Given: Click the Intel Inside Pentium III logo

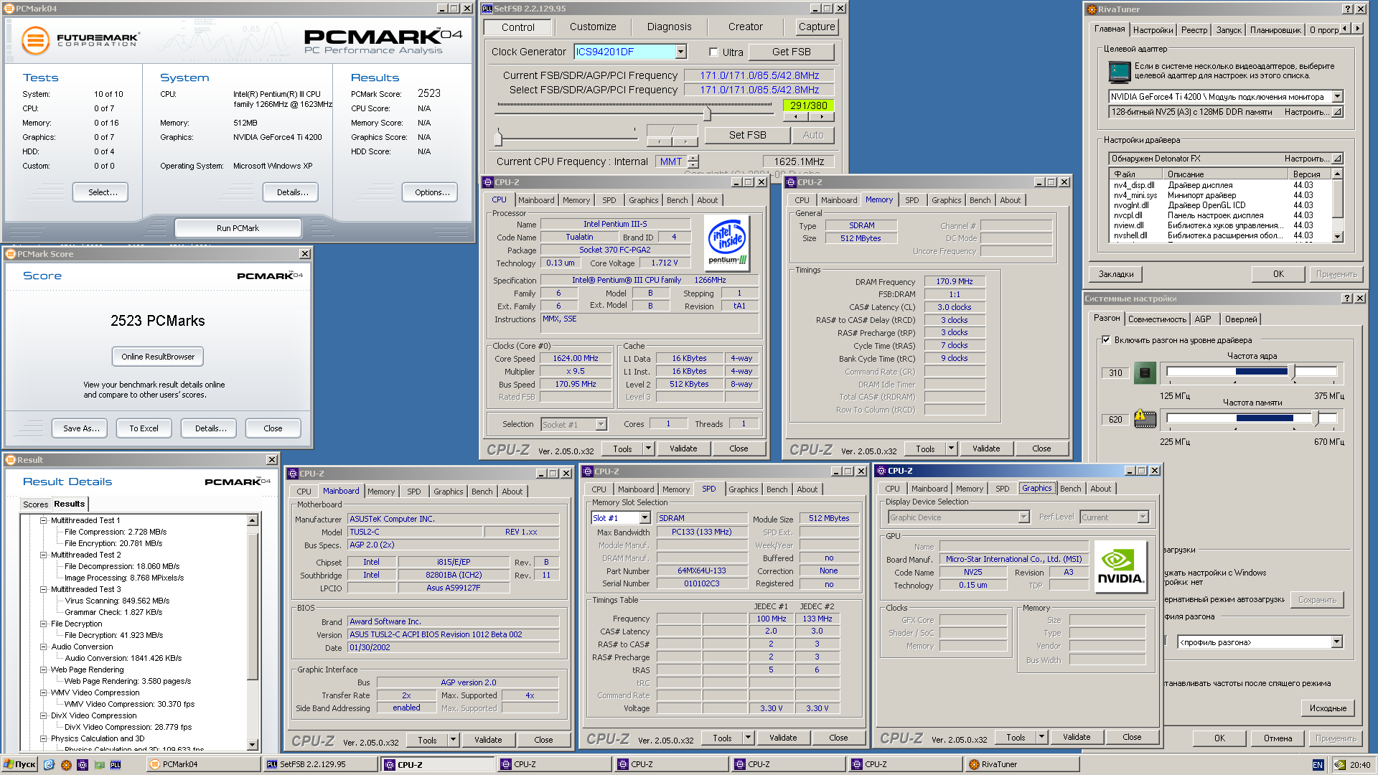Looking at the screenshot, I should [x=726, y=244].
